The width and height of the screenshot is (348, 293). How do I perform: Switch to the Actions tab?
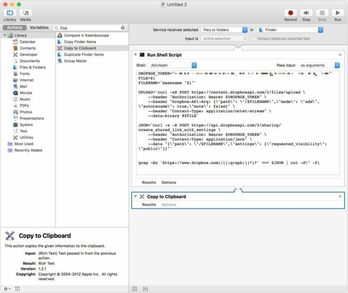tap(15, 27)
